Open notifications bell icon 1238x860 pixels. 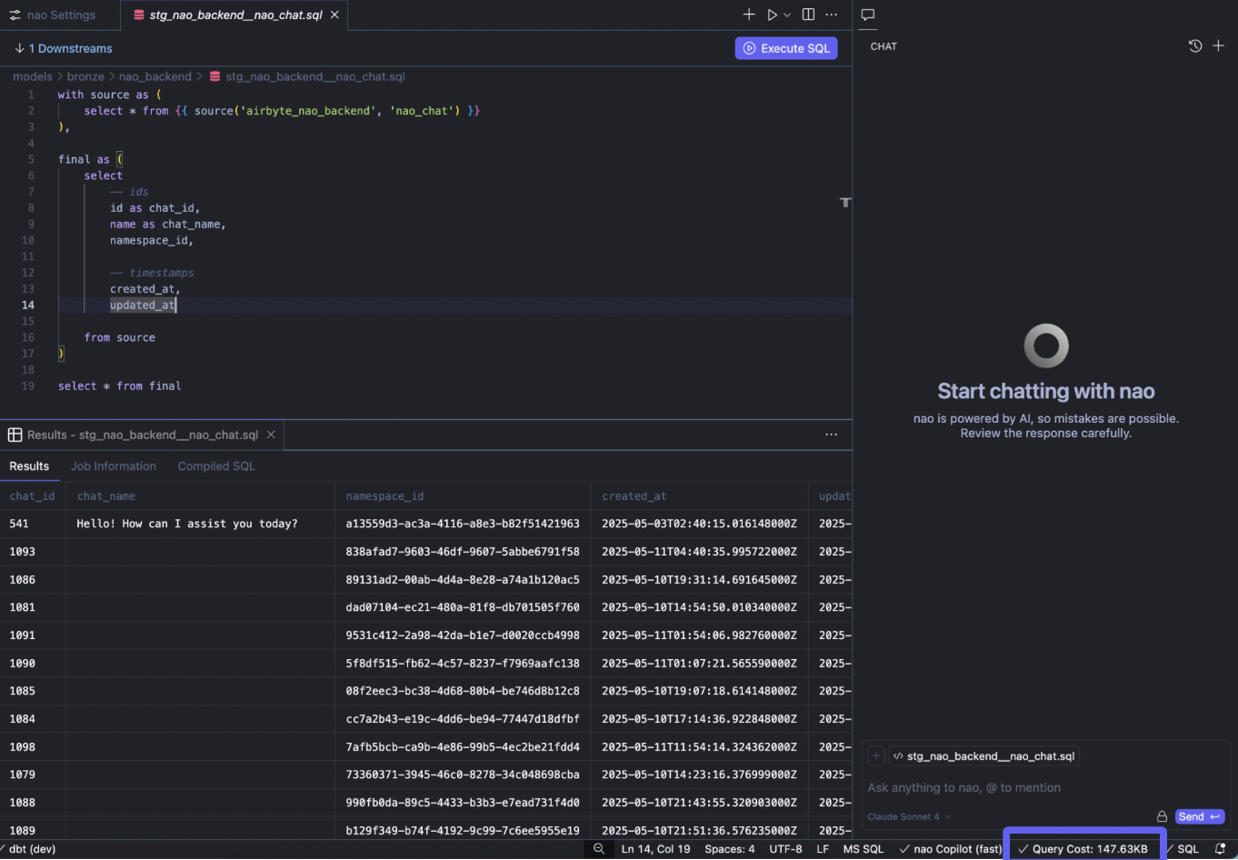(1221, 849)
